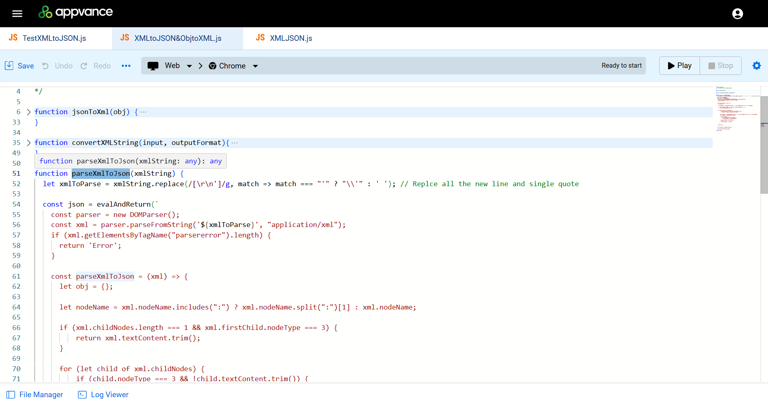This screenshot has width=768, height=400.
Task: Click line number 35 in the gutter
Action: 16,143
